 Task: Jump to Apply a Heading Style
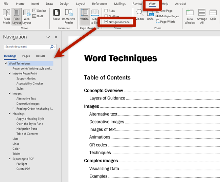30,119
